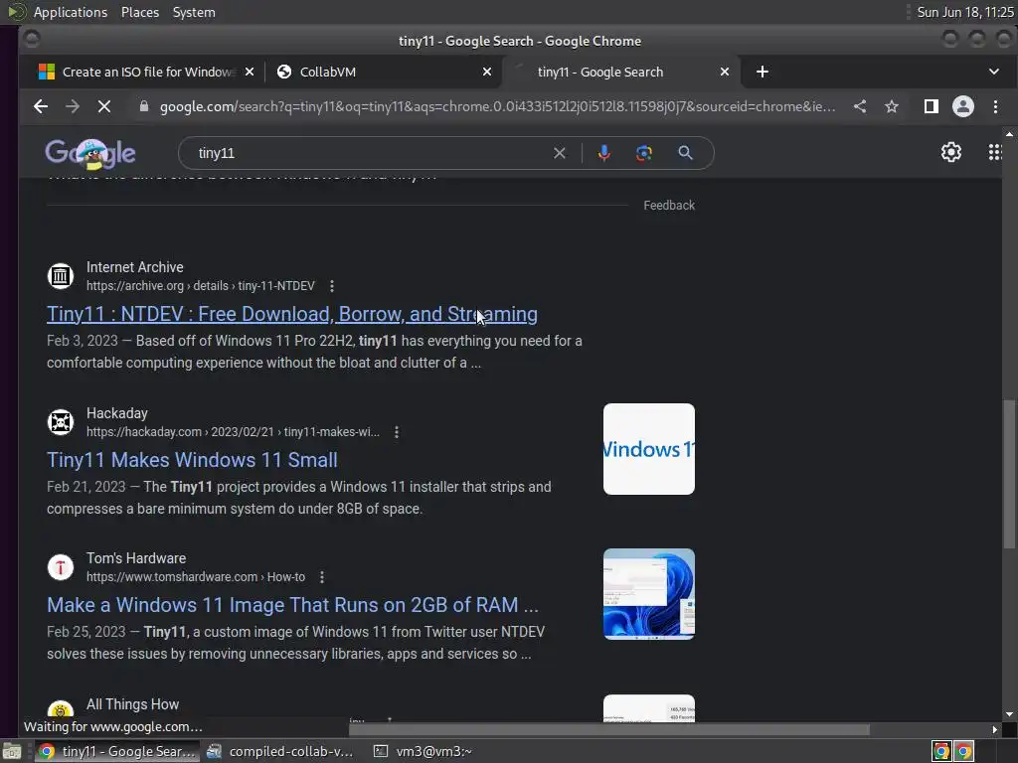
Task: Switch to vm3@vm3 terminal in taskbar
Action: pos(424,751)
